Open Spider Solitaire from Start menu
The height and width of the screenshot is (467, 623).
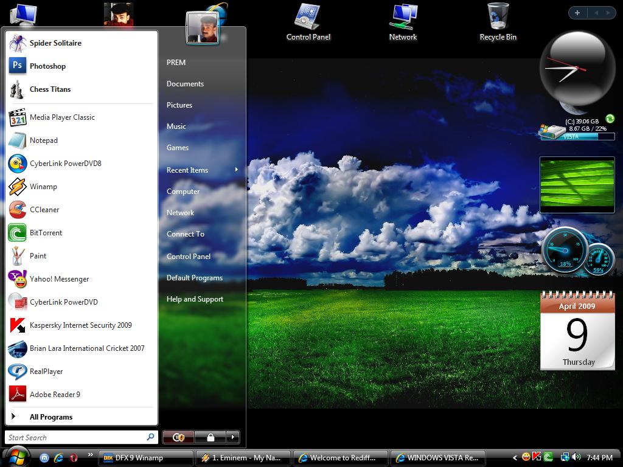click(x=82, y=43)
